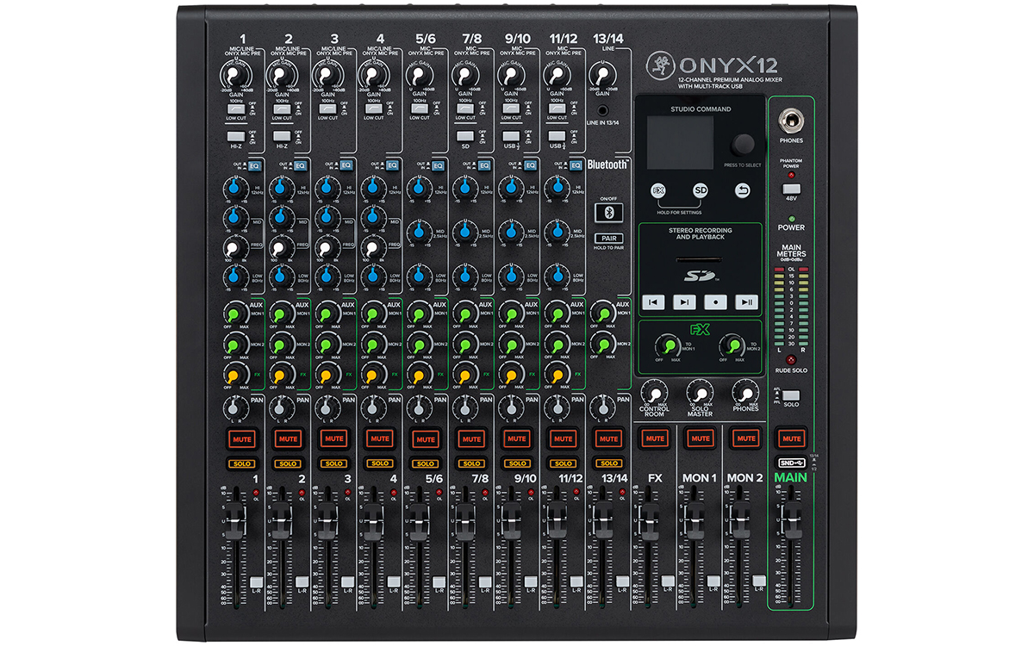Toggle the L-R assign button on FX strip
Image resolution: width=1034 pixels, height=646 pixels.
click(x=668, y=581)
